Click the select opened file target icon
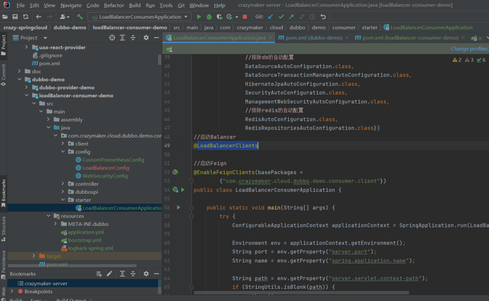Screen dimensions: 489x301 [112, 38]
